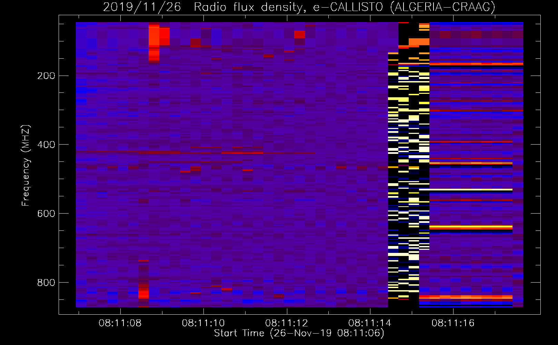Click the 08:11:14 time tick label
This screenshot has width=558, height=345.
(x=370, y=323)
